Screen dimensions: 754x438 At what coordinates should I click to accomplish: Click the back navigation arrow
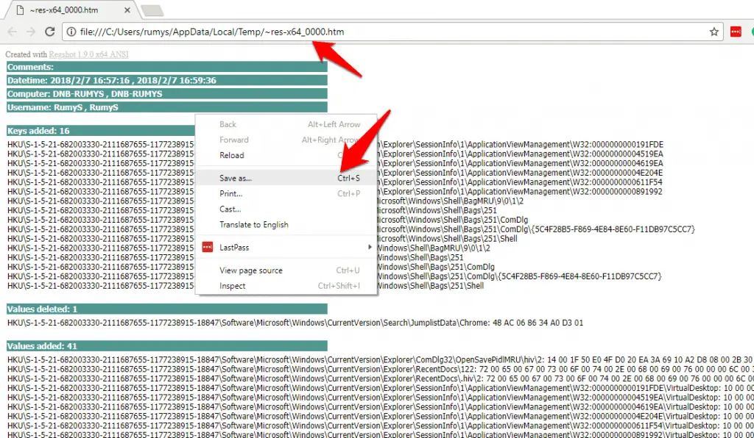11,32
